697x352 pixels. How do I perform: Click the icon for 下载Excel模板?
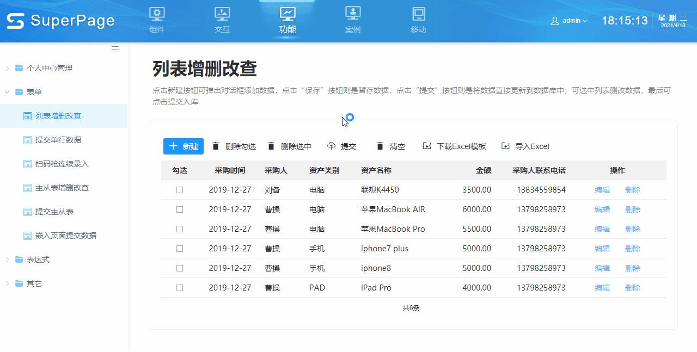pyautogui.click(x=427, y=146)
